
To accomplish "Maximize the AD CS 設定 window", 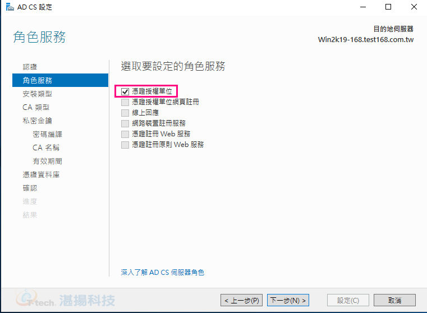I will pos(388,7).
